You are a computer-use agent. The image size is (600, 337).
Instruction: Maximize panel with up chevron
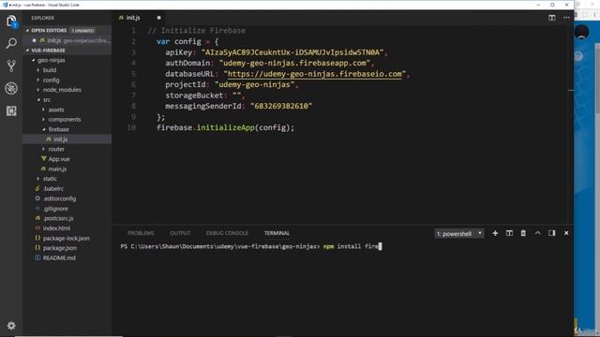click(537, 233)
